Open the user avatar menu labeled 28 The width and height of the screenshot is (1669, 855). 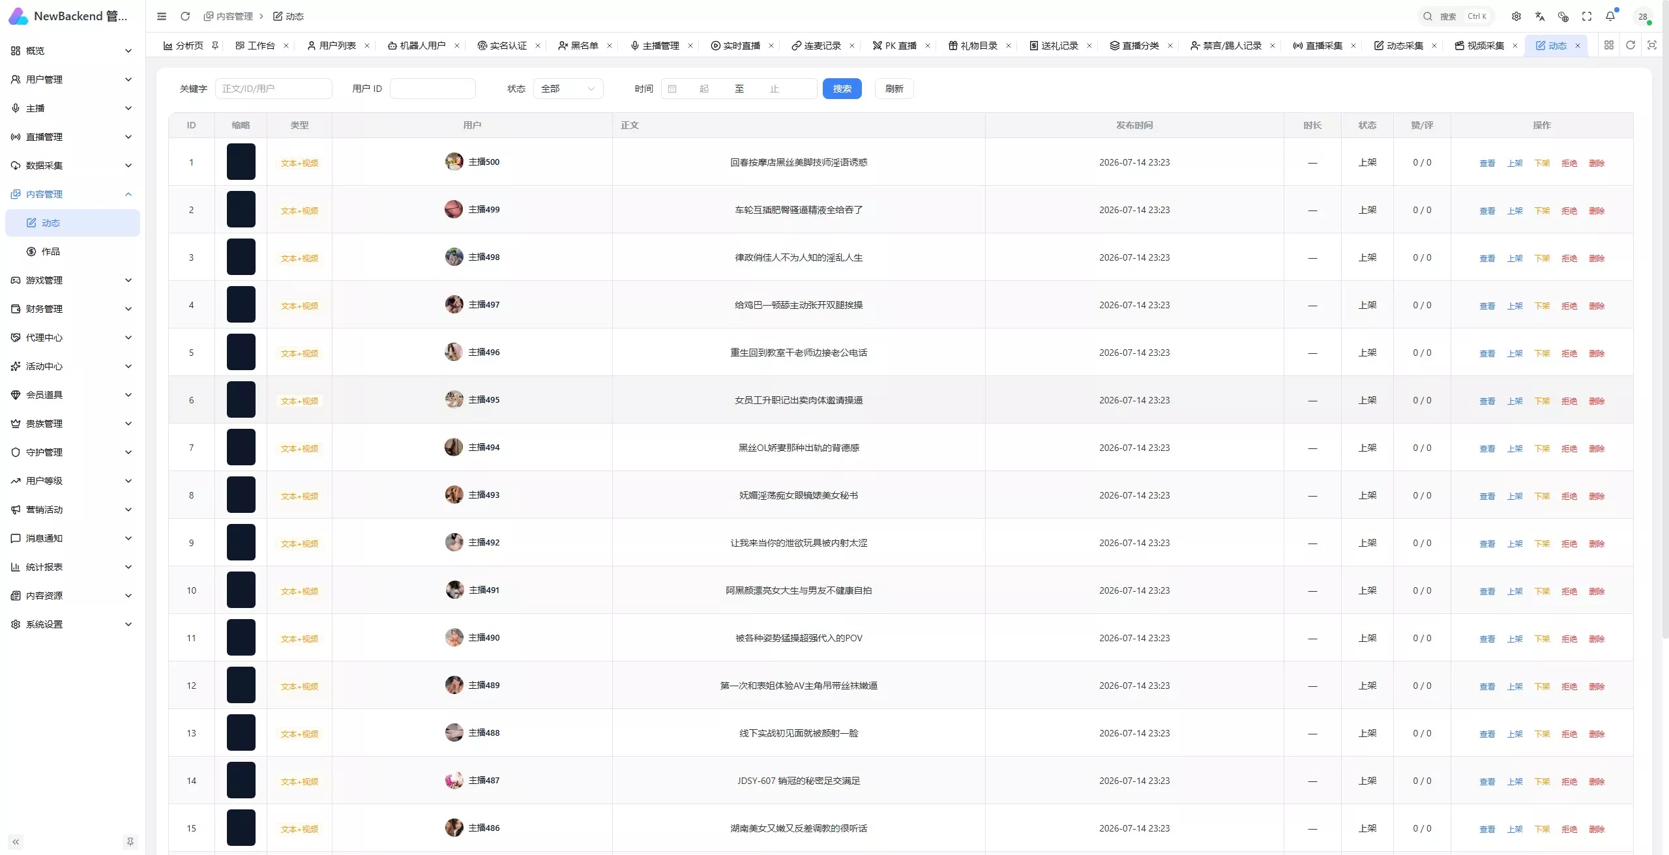[x=1643, y=16]
